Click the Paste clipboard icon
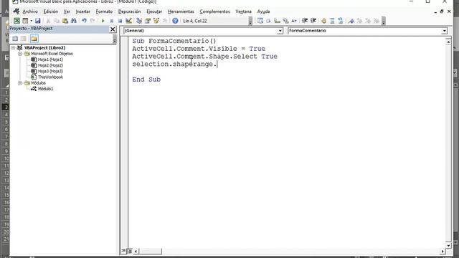Screen dimensions: 459x258 coord(65,21)
